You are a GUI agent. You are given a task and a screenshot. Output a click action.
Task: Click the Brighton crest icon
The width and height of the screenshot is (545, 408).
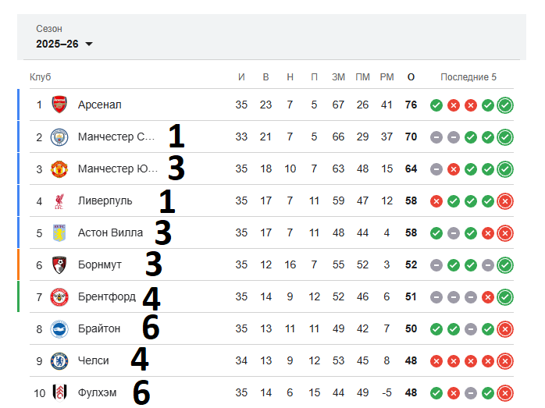click(59, 329)
